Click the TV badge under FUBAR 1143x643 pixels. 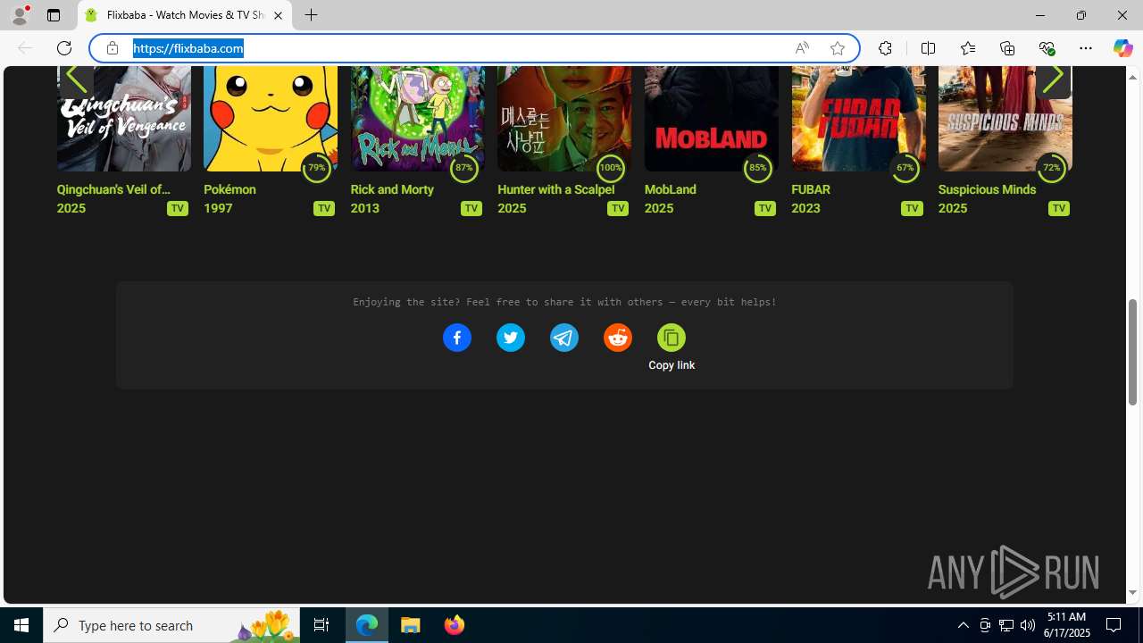[x=912, y=208]
